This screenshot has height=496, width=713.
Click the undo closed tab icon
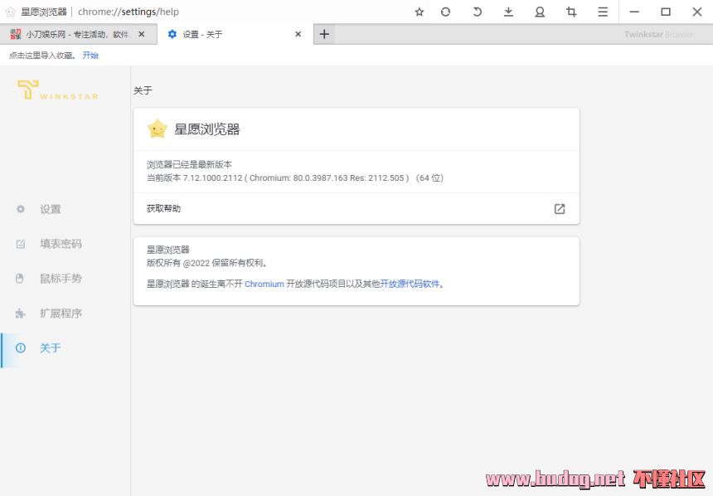pyautogui.click(x=477, y=12)
